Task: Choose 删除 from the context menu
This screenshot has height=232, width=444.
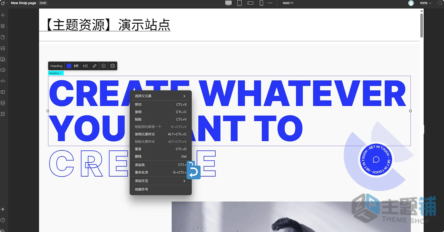Action: 160,156
